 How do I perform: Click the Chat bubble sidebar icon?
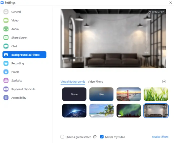point(6,46)
